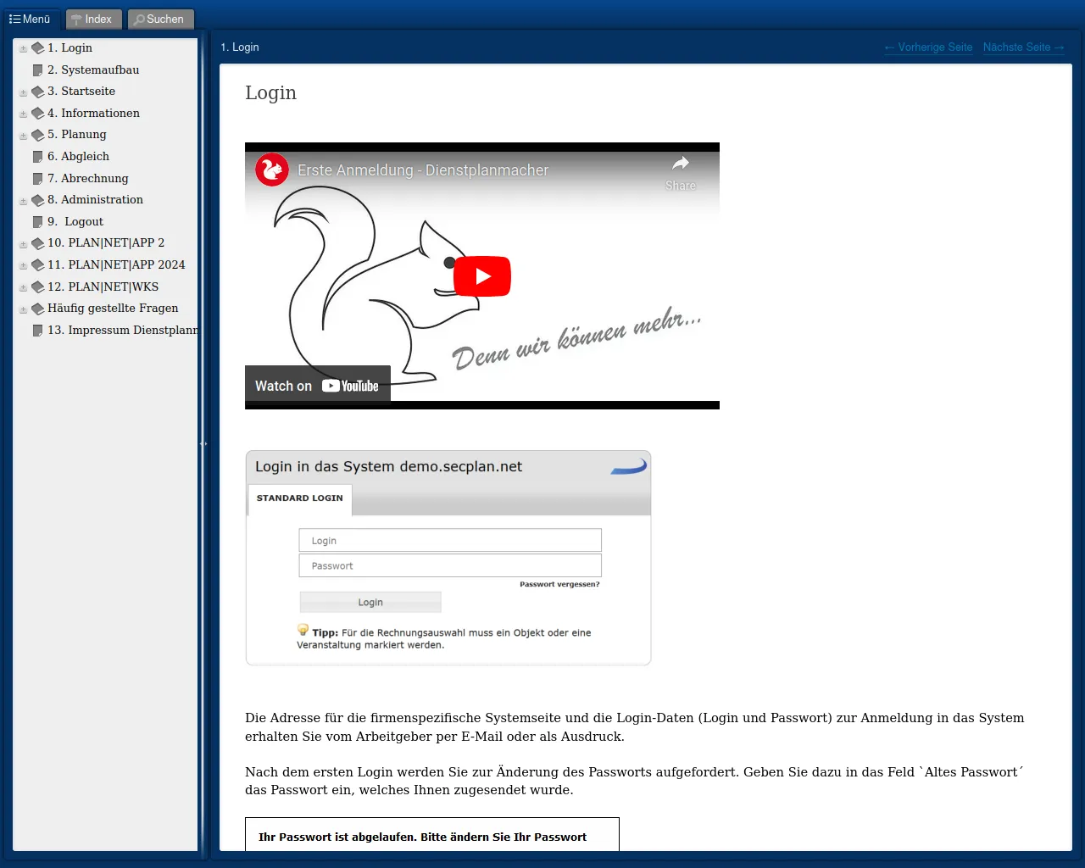Image resolution: width=1085 pixels, height=868 pixels.
Task: Play the Erste Anmeldung YouTube video
Action: pyautogui.click(x=481, y=276)
